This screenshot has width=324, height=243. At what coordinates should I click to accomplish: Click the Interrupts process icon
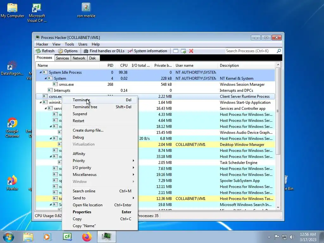click(x=50, y=90)
